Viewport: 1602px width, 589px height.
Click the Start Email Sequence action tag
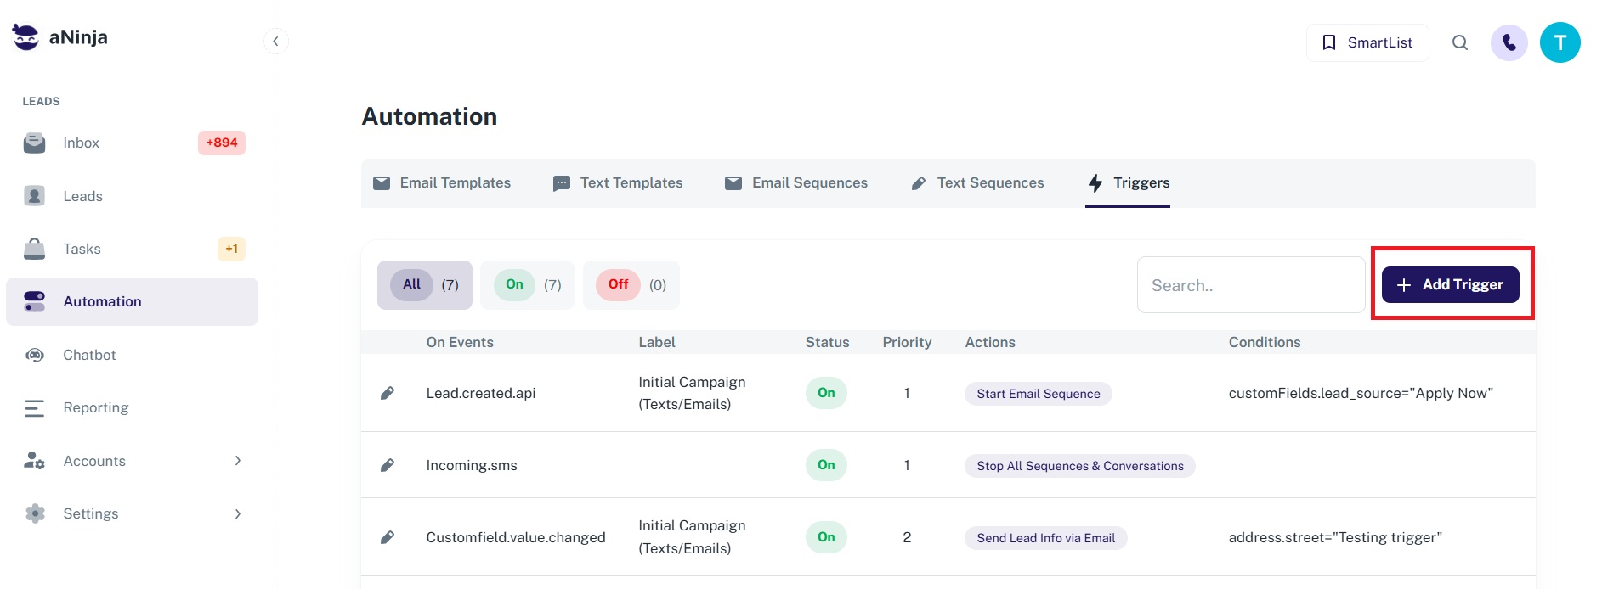pos(1038,394)
